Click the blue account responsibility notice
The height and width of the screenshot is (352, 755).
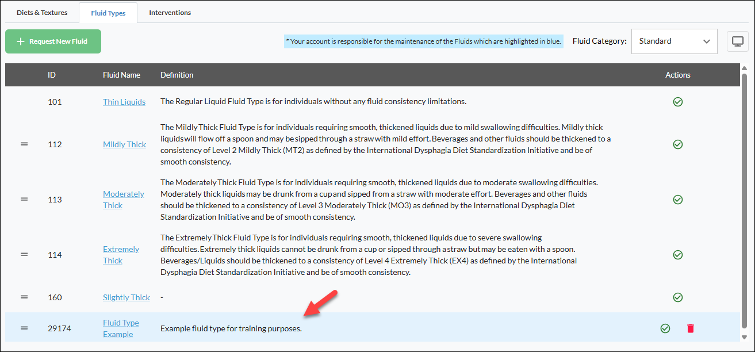[x=424, y=41]
